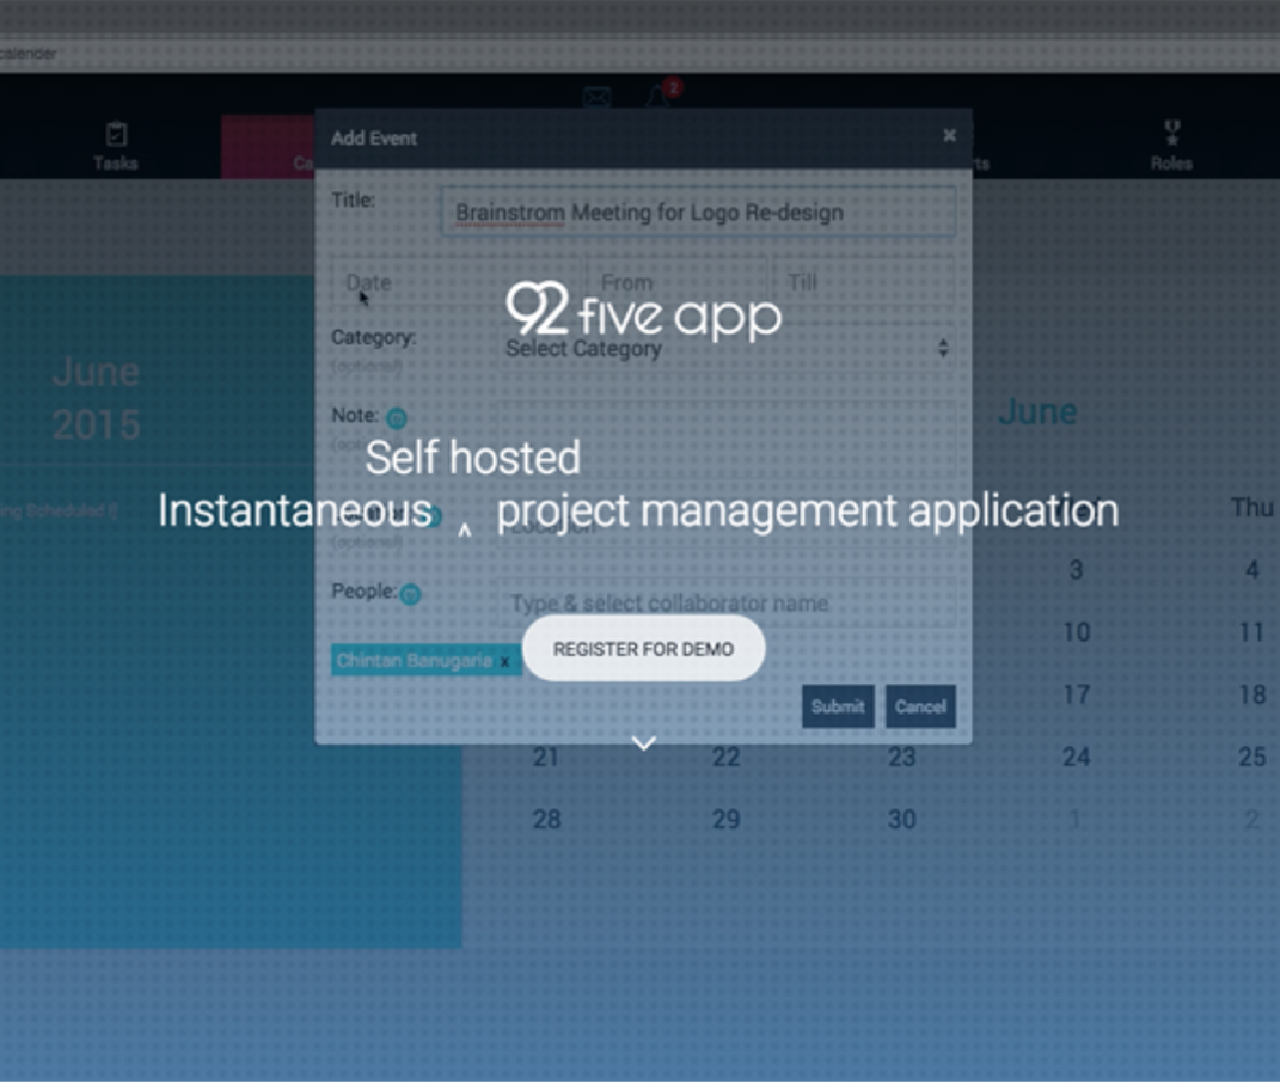Select June 30 in the calendar
Screen dimensions: 1280x1082
[901, 819]
